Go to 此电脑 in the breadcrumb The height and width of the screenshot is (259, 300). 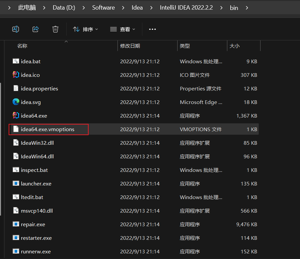click(x=27, y=8)
